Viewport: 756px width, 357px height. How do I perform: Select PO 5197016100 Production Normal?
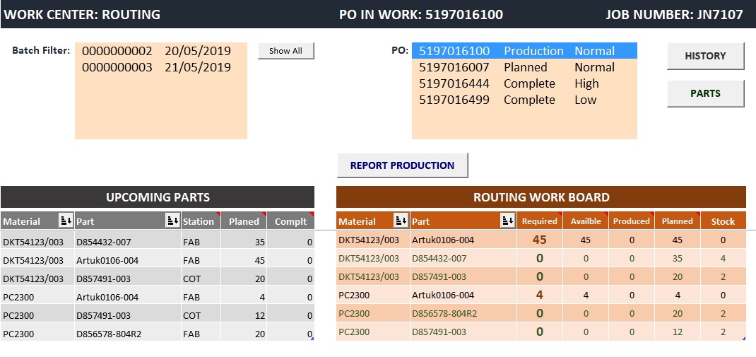524,51
